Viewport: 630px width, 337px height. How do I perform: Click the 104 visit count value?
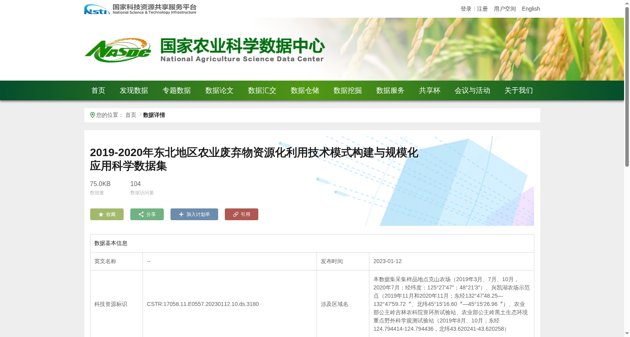(135, 184)
